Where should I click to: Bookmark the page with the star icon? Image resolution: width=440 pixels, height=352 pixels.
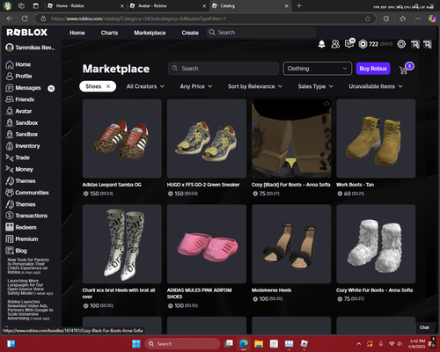(x=368, y=18)
